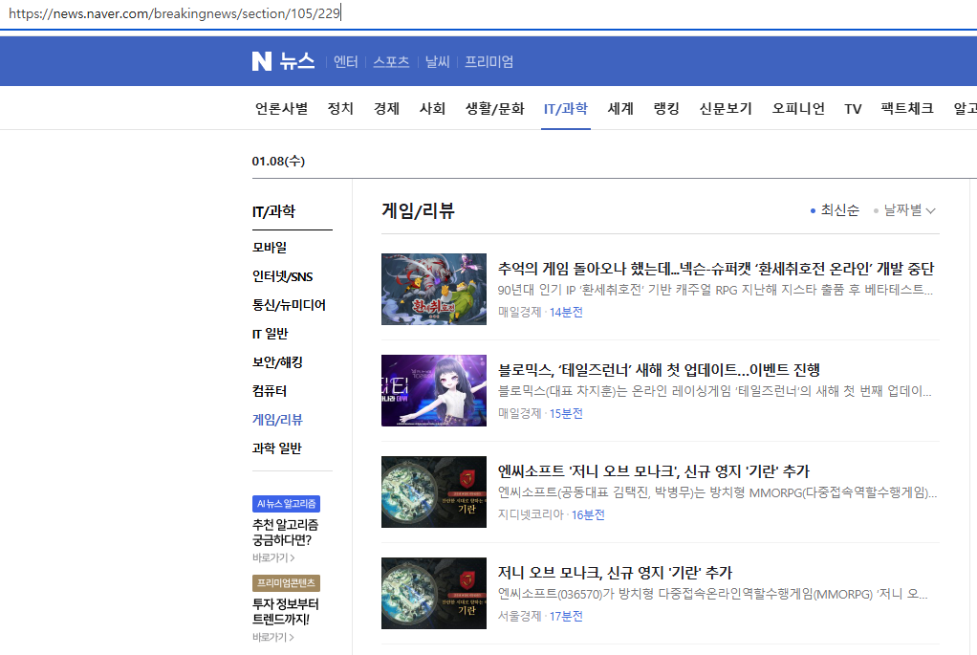Select the 신문보기 tab

[726, 108]
